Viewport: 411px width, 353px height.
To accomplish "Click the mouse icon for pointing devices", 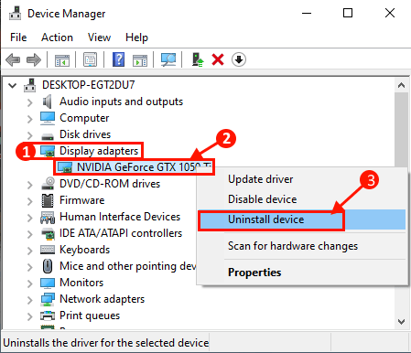I will pyautogui.click(x=48, y=266).
